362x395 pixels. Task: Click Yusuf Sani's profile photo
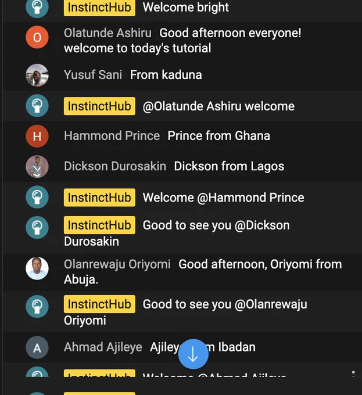(37, 75)
